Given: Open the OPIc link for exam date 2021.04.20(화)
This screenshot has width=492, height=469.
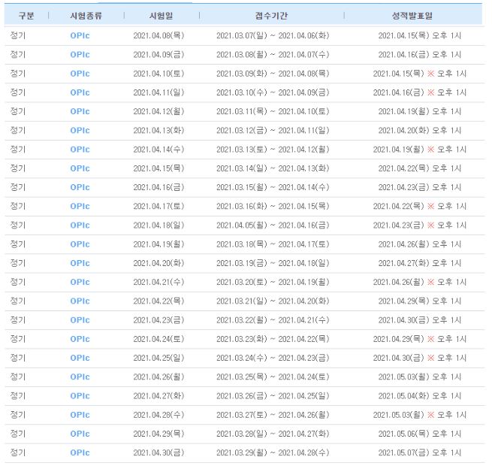Looking at the screenshot, I should [x=80, y=263].
